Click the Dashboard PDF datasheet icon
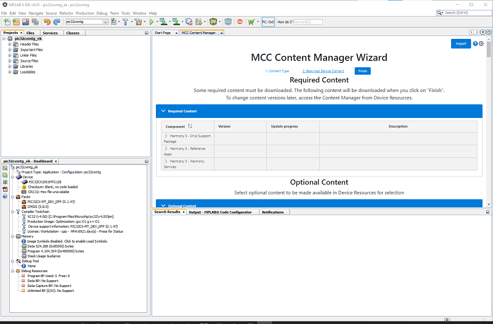This screenshot has width=493, height=324. pos(5,189)
